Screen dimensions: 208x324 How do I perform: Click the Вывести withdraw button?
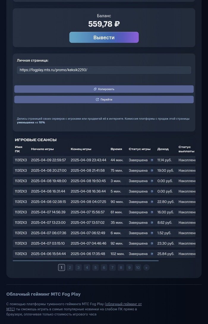104,37
